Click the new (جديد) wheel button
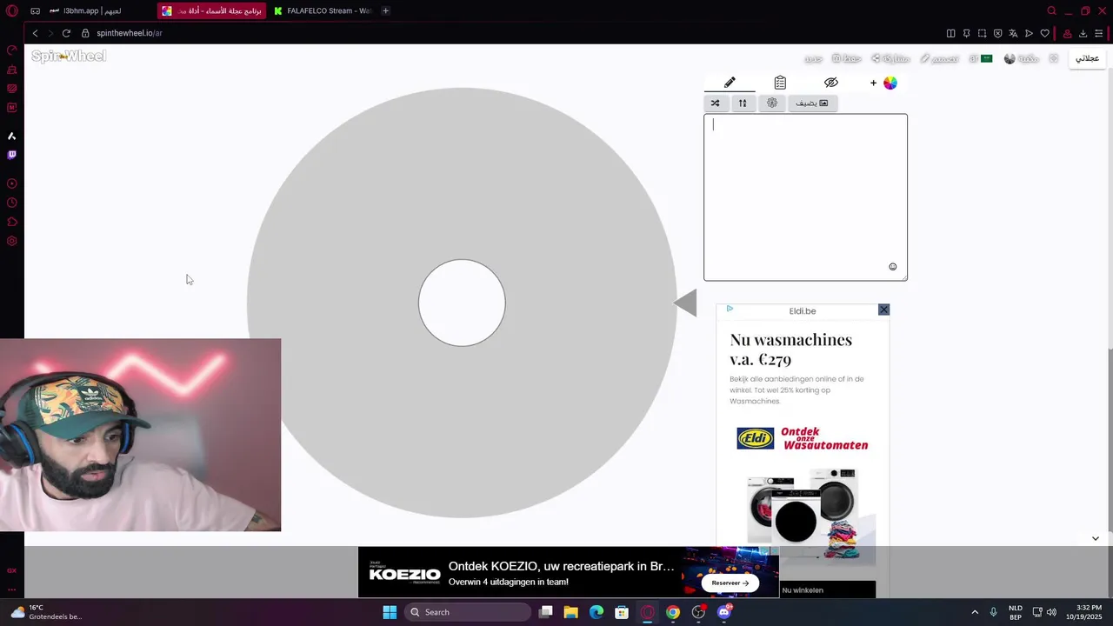Screen dimensions: 1113x626 (x=813, y=58)
